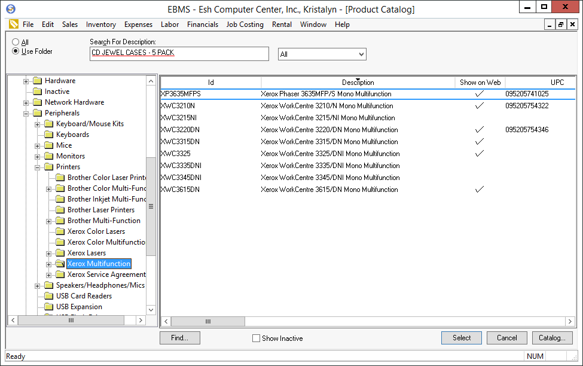
Task: Click the folder tree vertical scrollbar thumb
Action: tap(151, 206)
